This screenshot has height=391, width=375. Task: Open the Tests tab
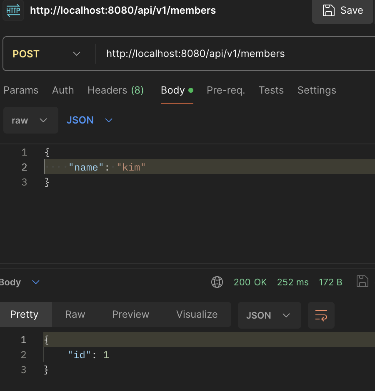tap(271, 90)
